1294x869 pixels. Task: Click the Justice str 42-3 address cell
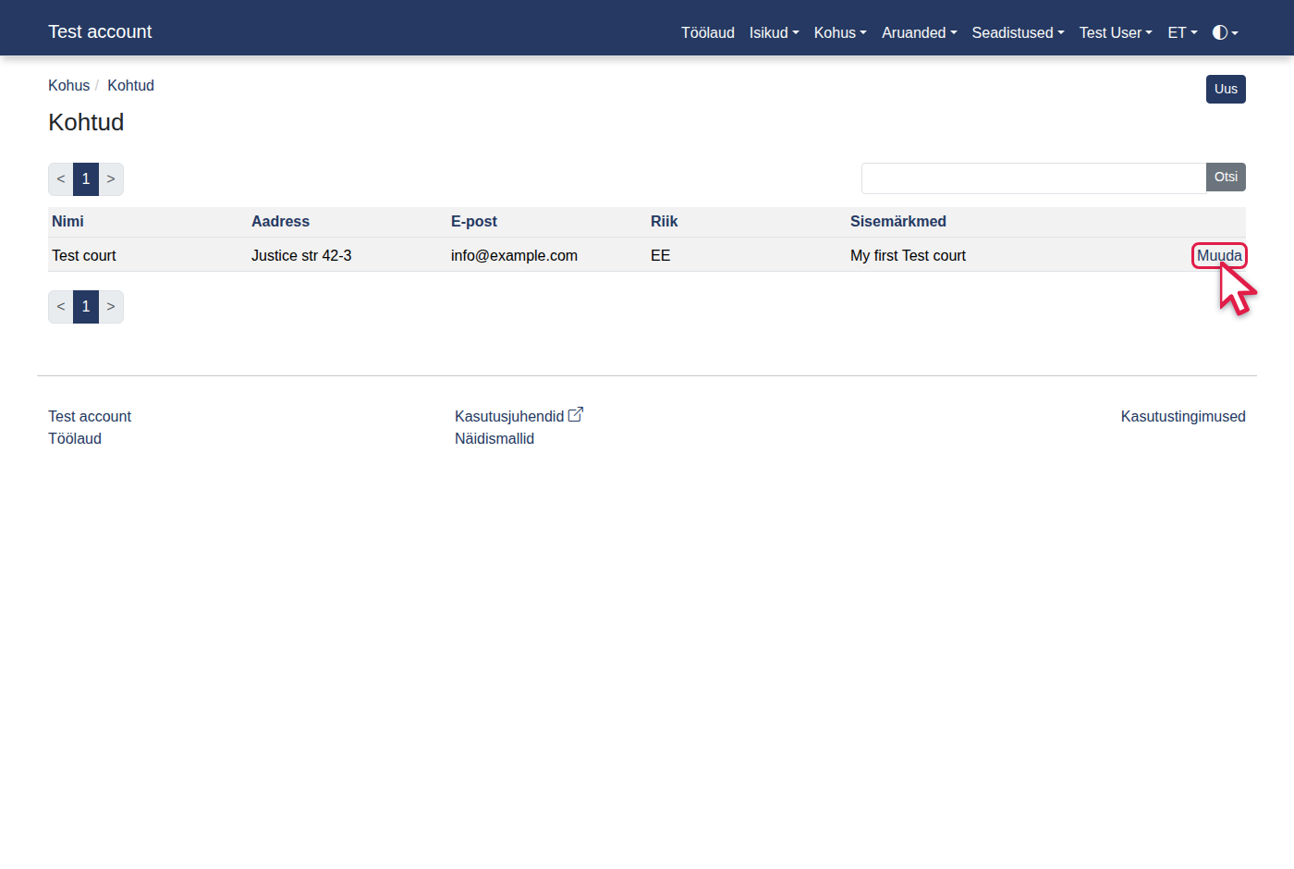[x=301, y=255]
